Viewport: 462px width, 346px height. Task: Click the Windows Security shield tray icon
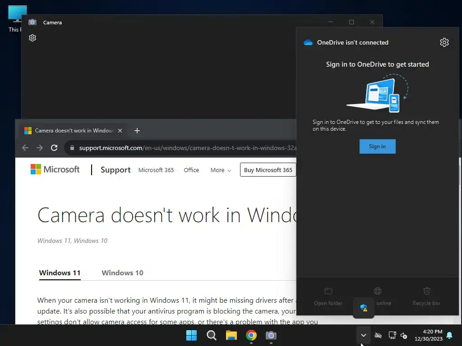[x=364, y=308]
